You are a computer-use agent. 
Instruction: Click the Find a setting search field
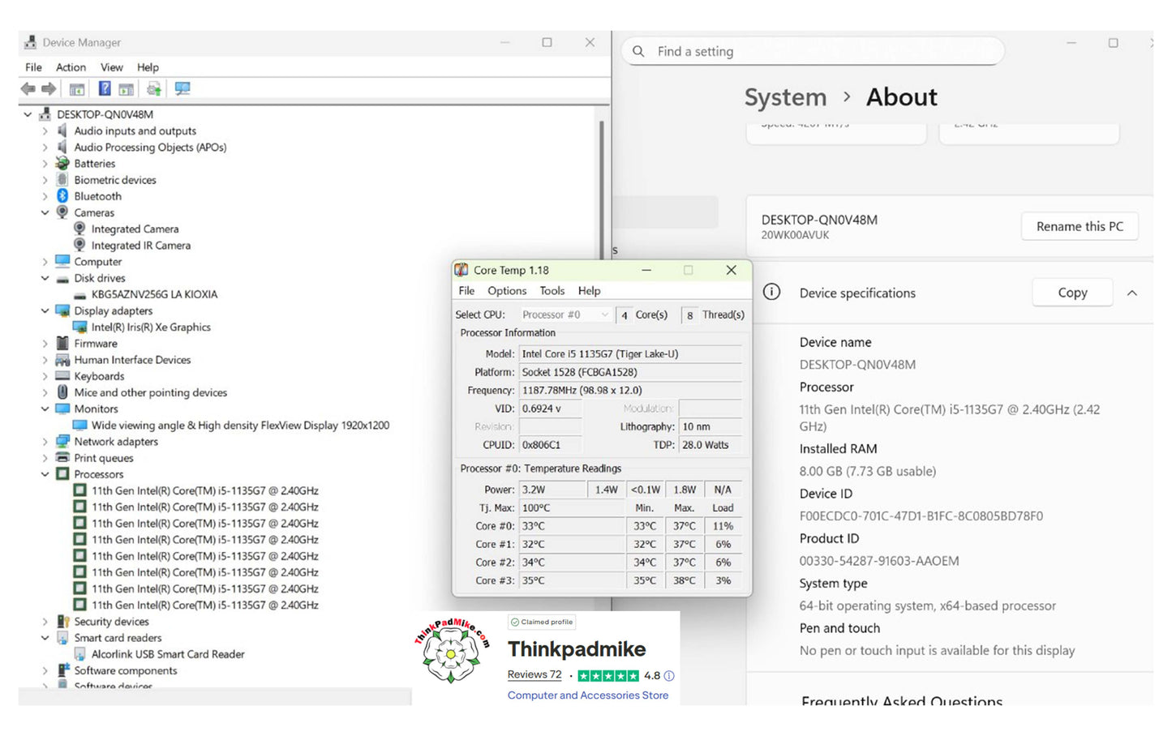coord(819,52)
